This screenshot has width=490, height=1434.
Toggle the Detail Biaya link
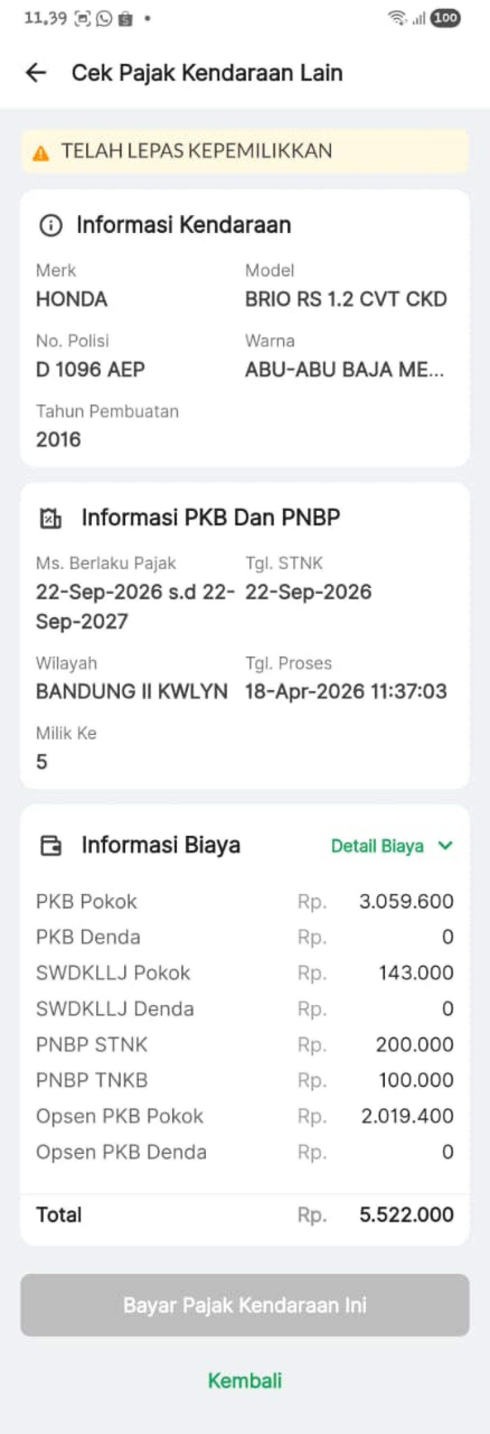tap(377, 846)
